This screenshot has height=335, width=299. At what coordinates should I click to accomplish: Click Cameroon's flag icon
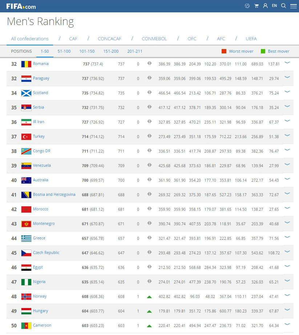pos(26,326)
